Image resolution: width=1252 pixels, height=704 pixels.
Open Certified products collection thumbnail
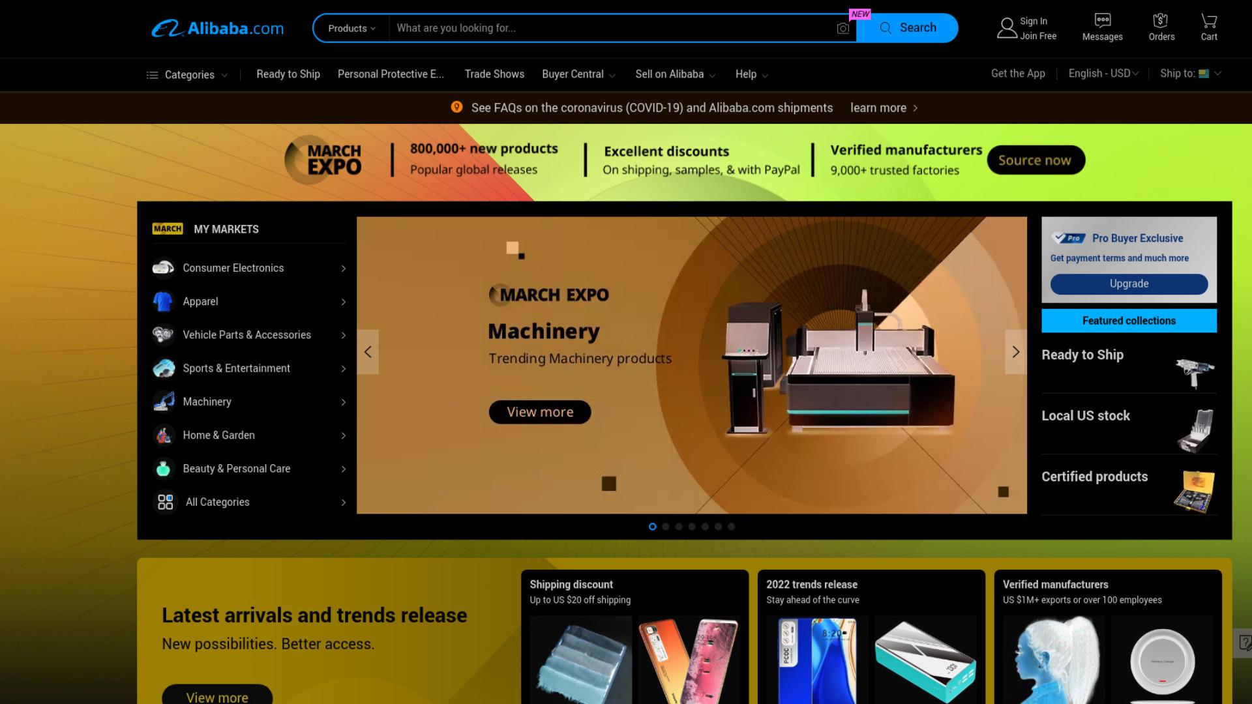[x=1195, y=491]
